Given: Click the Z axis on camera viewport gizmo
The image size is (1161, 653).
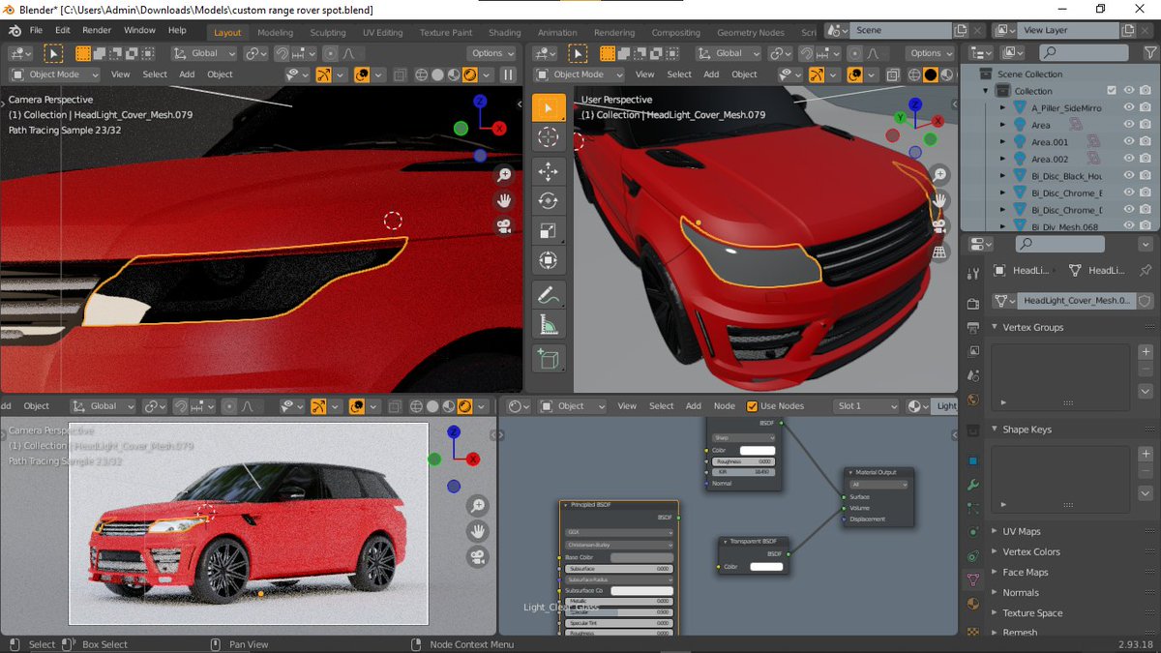Looking at the screenshot, I should [481, 100].
